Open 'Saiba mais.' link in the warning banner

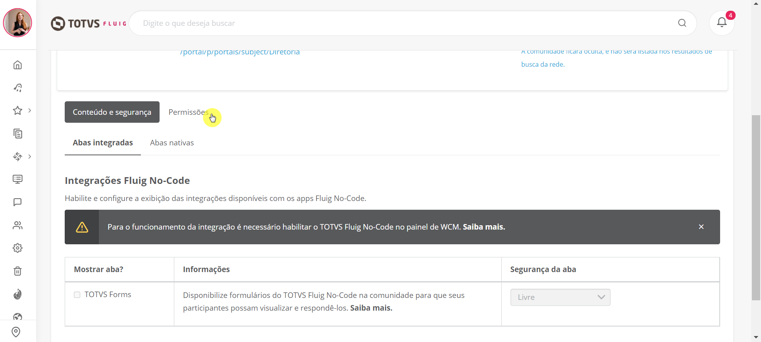coord(484,227)
